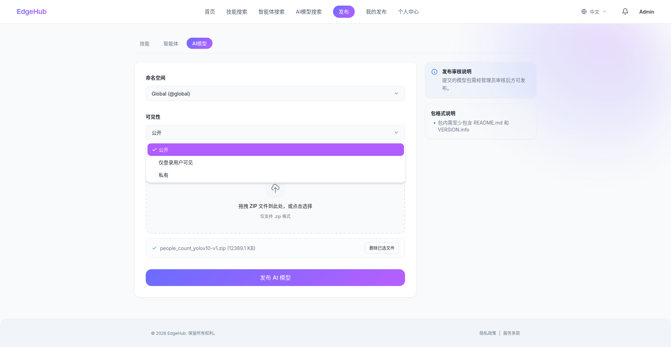The height and width of the screenshot is (347, 671).
Task: Open the 中文 language selector chevron
Action: coord(605,12)
